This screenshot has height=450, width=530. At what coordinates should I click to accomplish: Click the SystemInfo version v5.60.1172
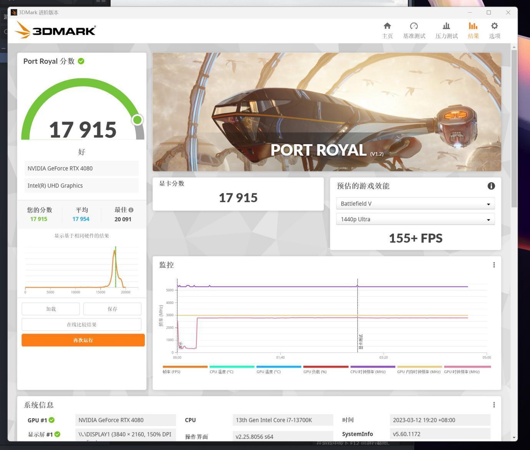[x=440, y=434]
